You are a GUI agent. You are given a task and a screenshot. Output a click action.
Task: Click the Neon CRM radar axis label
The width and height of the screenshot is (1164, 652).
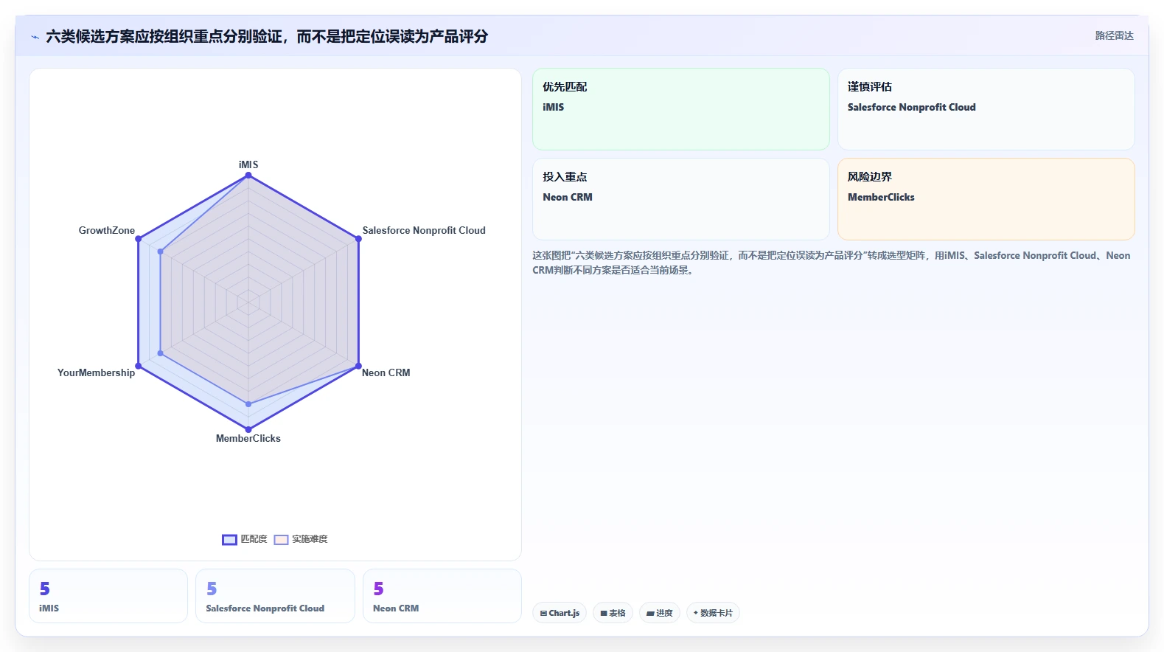pos(386,372)
